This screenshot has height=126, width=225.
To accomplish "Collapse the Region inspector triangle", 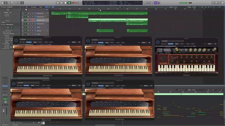I will pos(1,7).
